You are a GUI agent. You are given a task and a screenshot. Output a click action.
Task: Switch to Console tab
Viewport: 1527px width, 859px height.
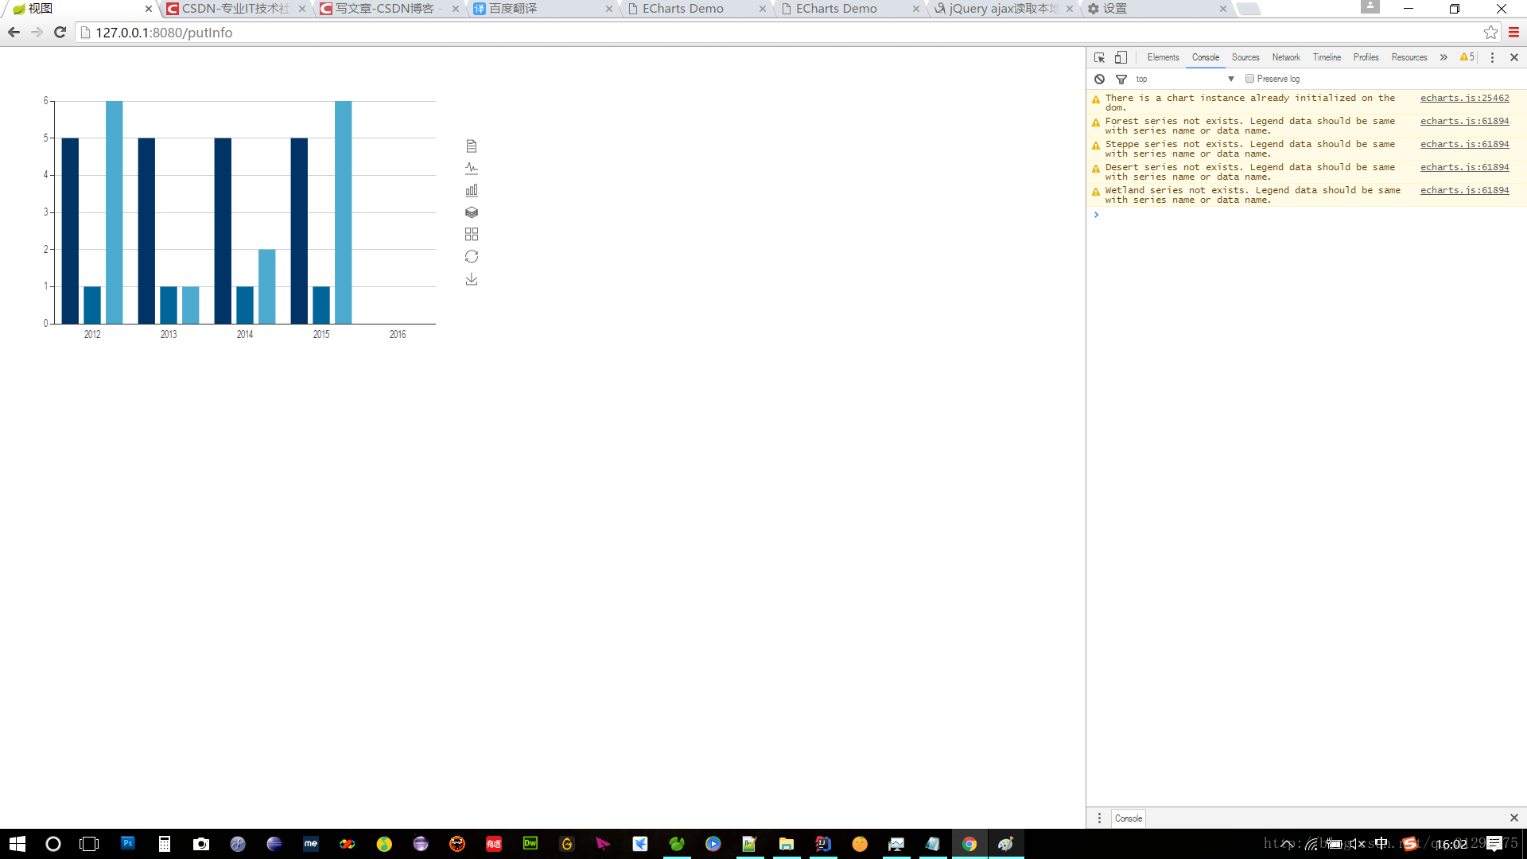(x=1206, y=57)
